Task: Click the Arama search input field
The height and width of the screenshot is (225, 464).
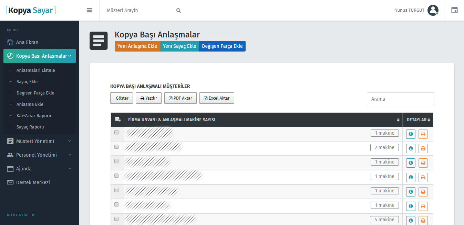Action: click(x=400, y=99)
